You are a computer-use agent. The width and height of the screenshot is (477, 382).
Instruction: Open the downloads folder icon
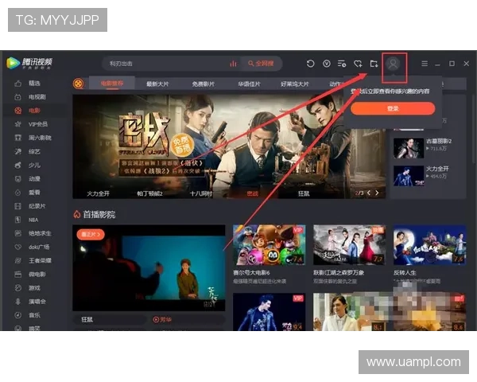374,64
